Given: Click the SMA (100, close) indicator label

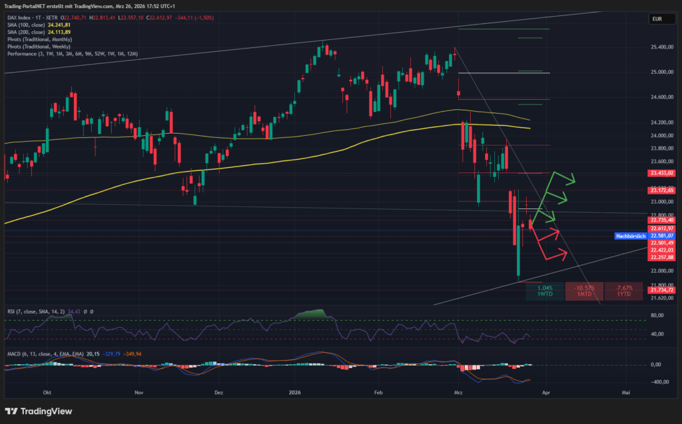Looking at the screenshot, I should tap(28, 25).
